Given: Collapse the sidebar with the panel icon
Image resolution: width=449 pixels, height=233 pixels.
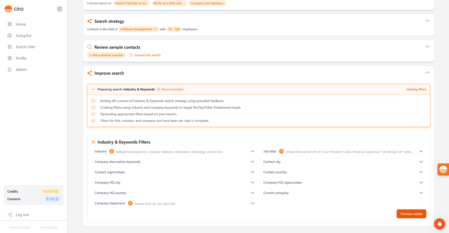Looking at the screenshot, I should [60, 9].
